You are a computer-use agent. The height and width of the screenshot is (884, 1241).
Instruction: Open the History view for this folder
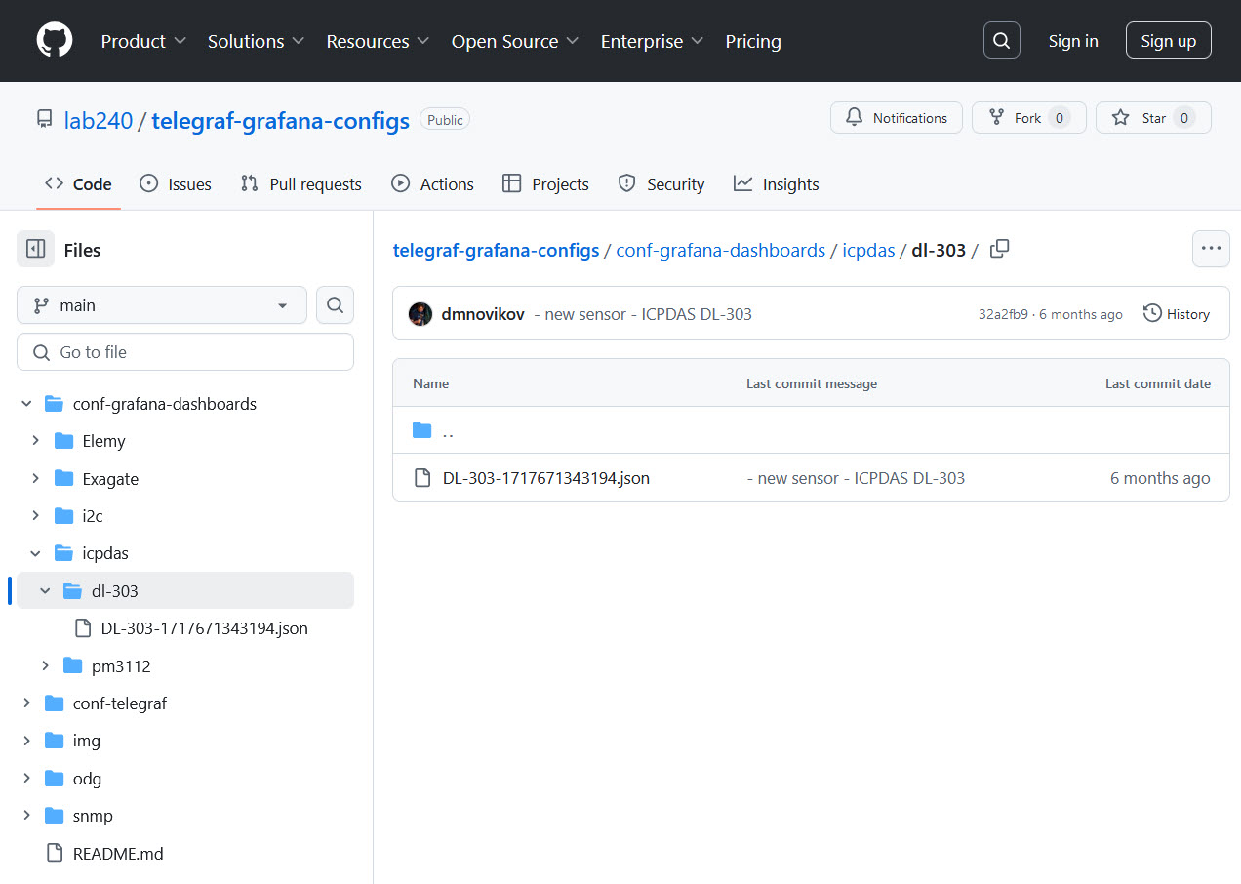1177,313
